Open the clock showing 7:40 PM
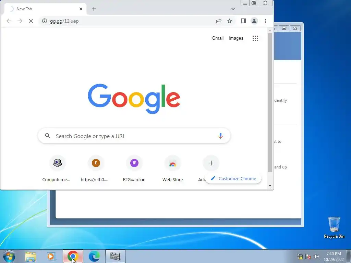Image resolution: width=351 pixels, height=263 pixels. [334, 256]
